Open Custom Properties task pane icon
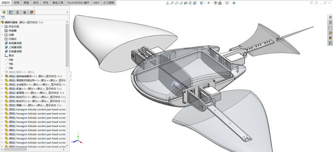This screenshot has height=152, width=333. pyautogui.click(x=330, y=43)
